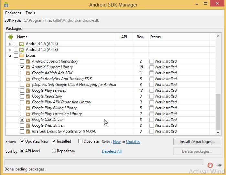Click the SDK Path C:\Program Files text
Image resolution: width=226 pixels, height=175 pixels.
click(x=61, y=20)
